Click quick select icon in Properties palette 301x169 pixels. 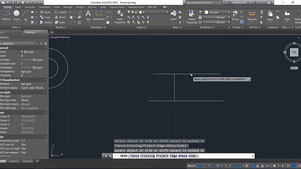pos(46,44)
